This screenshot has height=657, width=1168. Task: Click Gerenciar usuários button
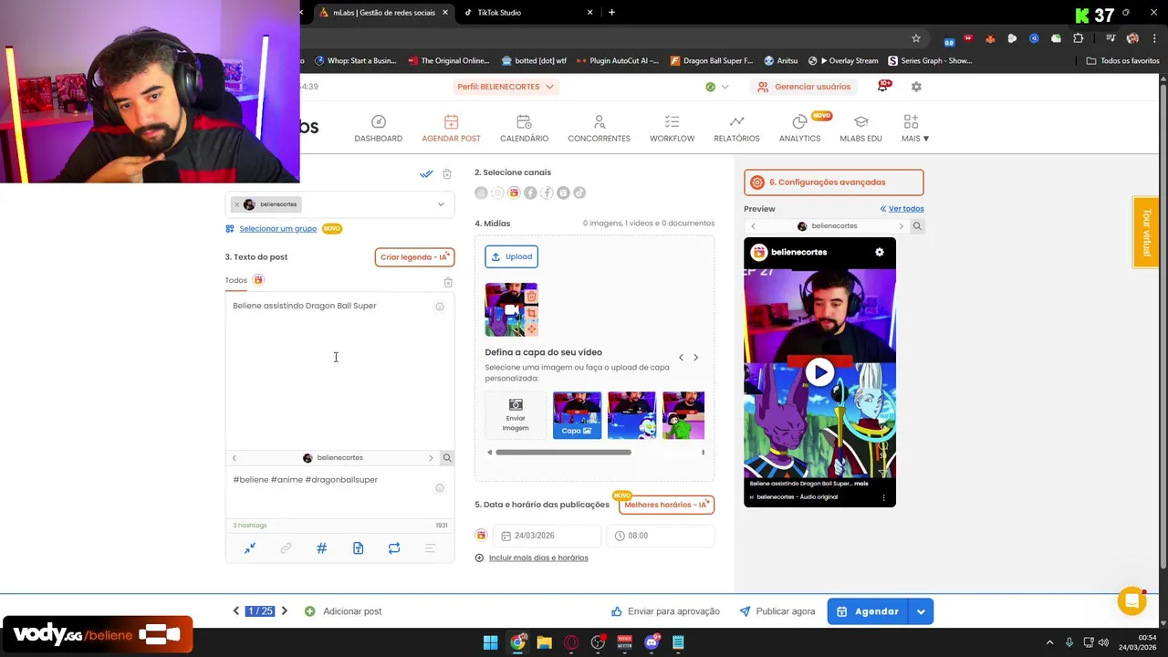804,87
